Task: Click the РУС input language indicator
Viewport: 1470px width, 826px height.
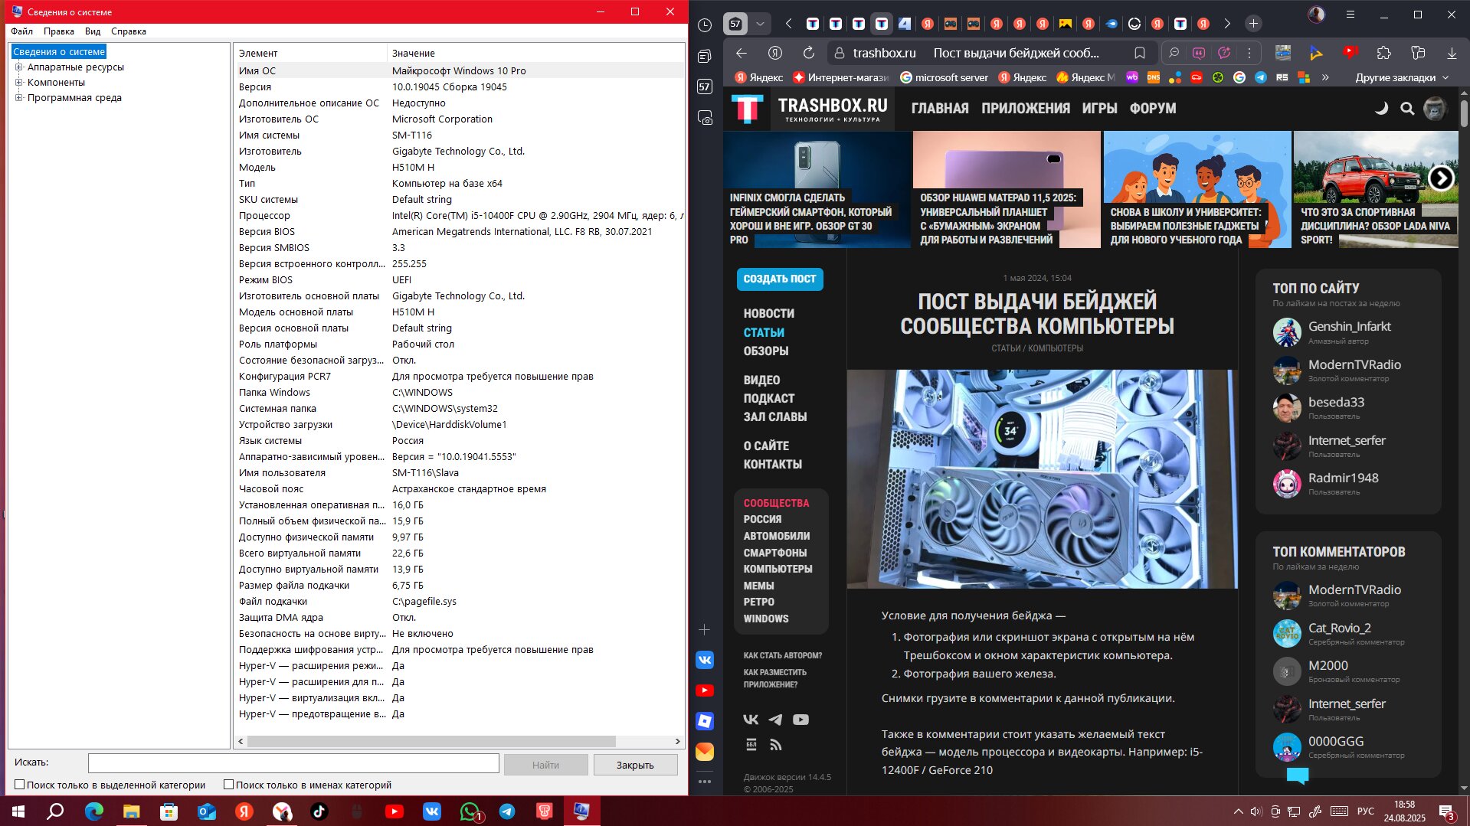Action: coord(1365,811)
